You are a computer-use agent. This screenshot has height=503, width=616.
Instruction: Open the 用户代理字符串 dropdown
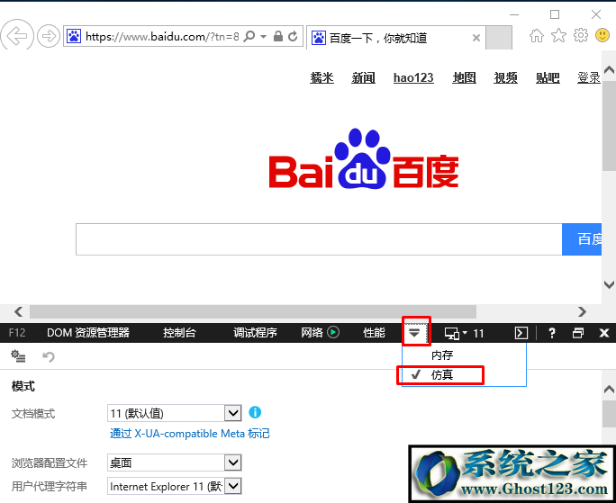click(174, 486)
